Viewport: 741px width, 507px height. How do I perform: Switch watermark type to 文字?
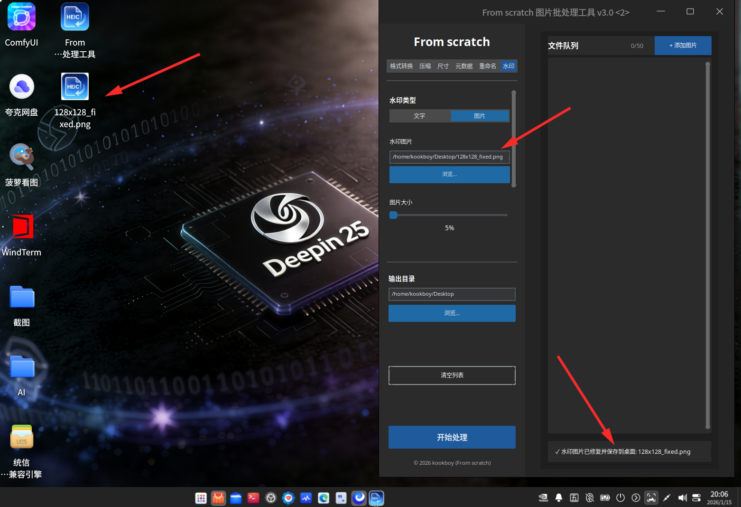pos(419,116)
